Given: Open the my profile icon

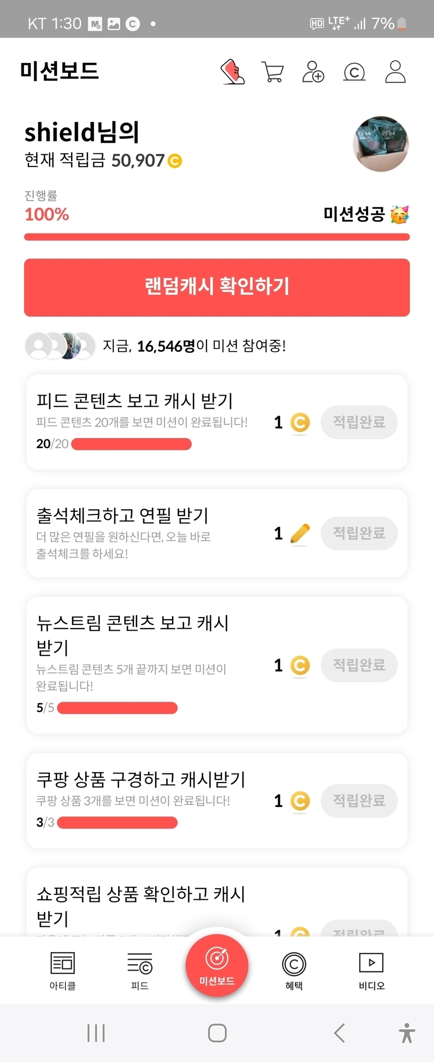Looking at the screenshot, I should point(395,72).
